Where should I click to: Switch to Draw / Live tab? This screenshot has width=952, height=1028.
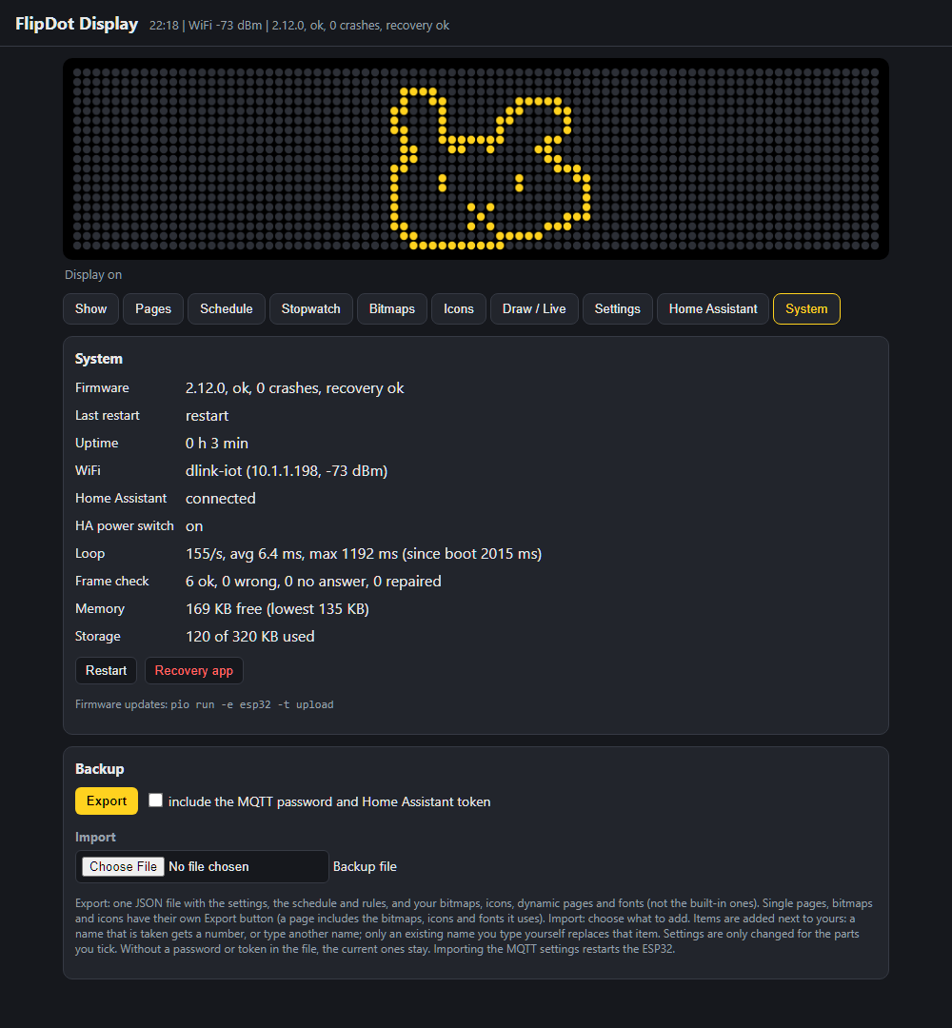(x=534, y=308)
